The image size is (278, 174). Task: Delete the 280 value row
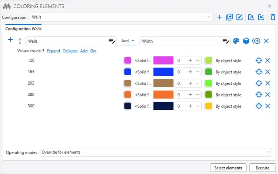[268, 95]
